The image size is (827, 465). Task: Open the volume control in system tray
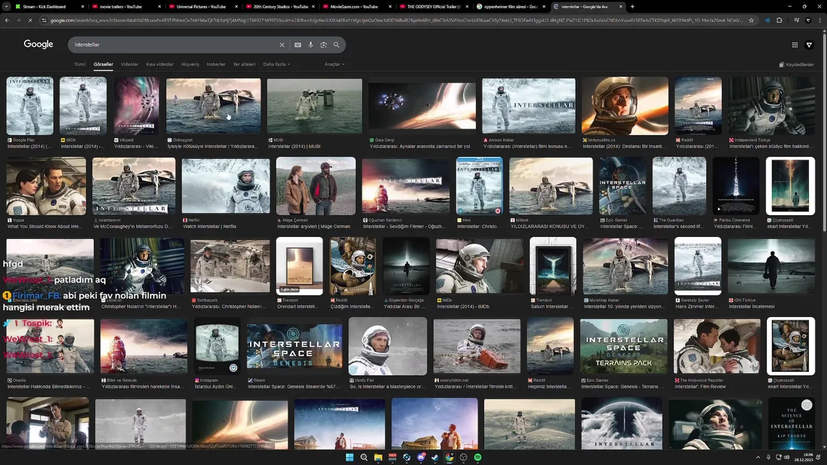786,457
